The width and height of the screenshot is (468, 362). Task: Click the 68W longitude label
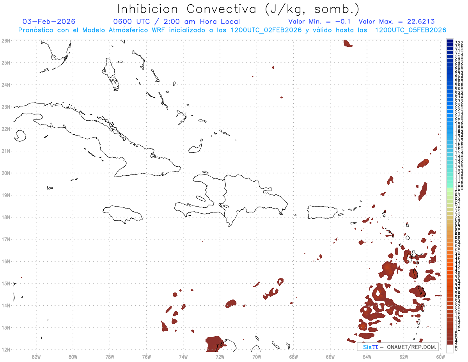tap(294, 356)
